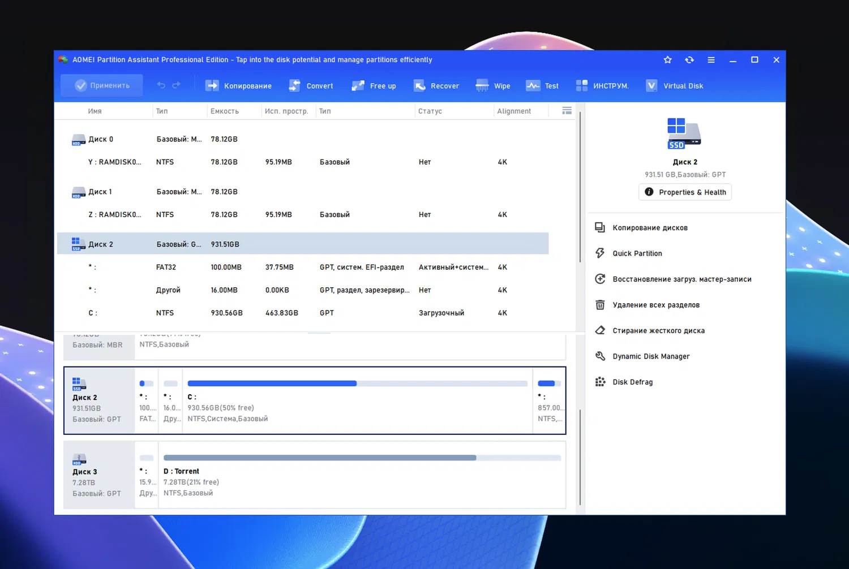The height and width of the screenshot is (569, 849).
Task: Click the Alignment column header
Action: 513,111
